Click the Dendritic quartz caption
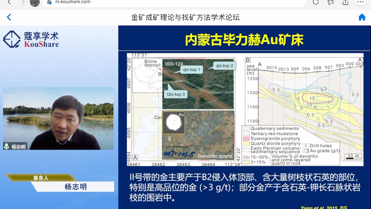 pos(215,156)
